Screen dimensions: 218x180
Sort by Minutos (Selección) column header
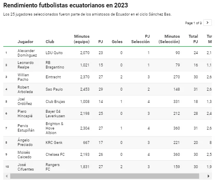(x=169, y=39)
